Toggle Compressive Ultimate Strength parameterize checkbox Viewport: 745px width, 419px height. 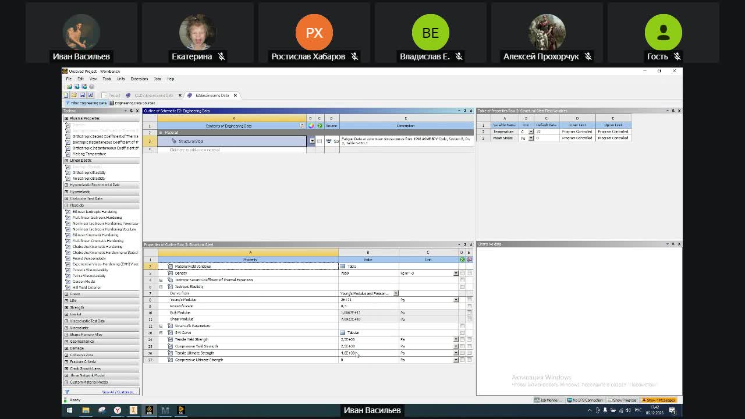(x=469, y=360)
